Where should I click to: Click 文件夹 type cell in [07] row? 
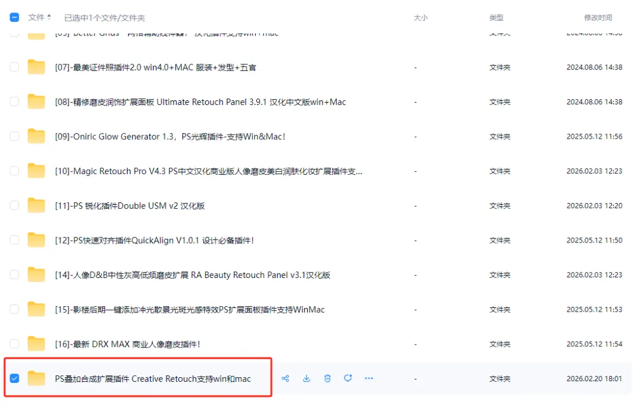(500, 67)
